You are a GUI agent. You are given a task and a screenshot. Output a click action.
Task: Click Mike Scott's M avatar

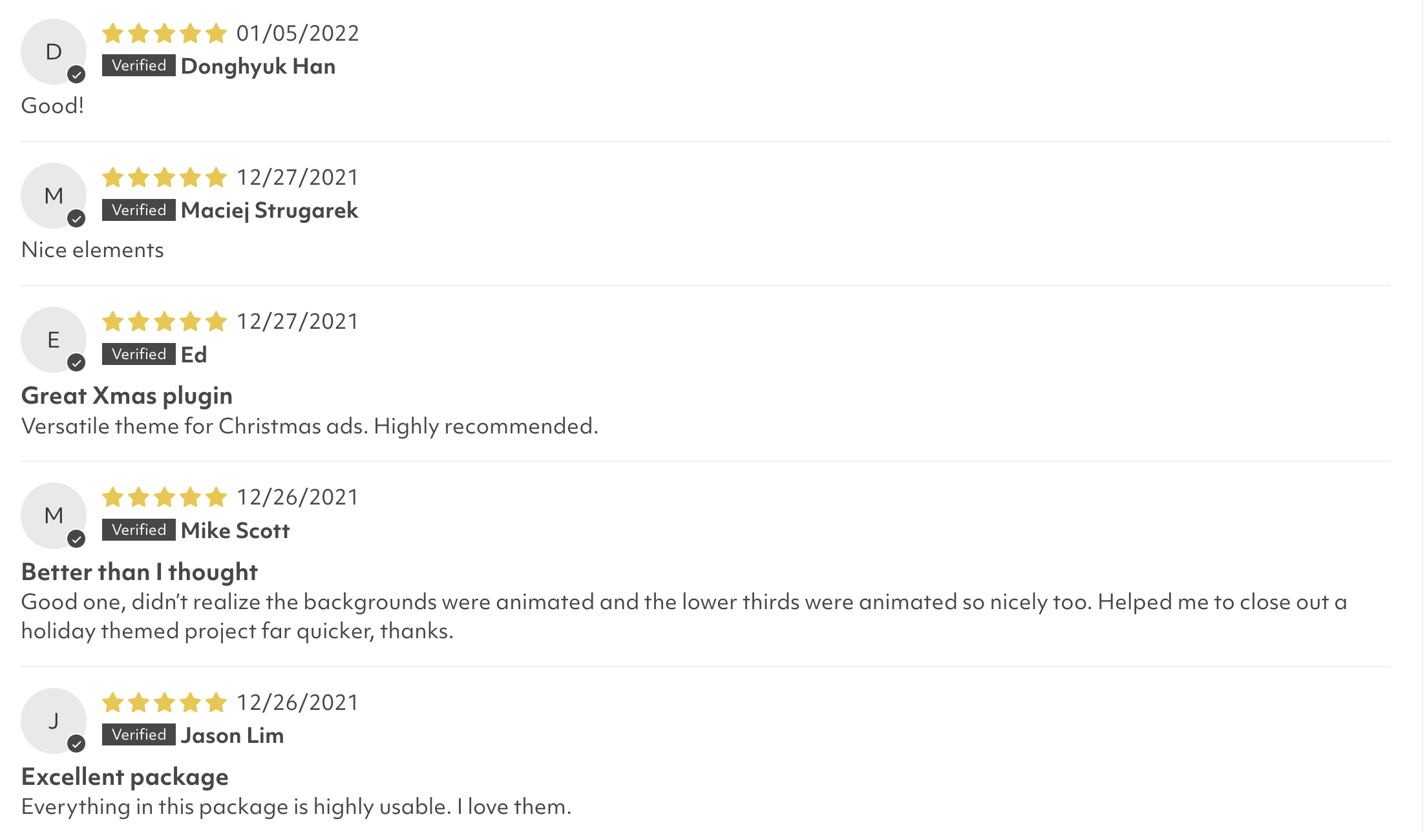pyautogui.click(x=54, y=515)
